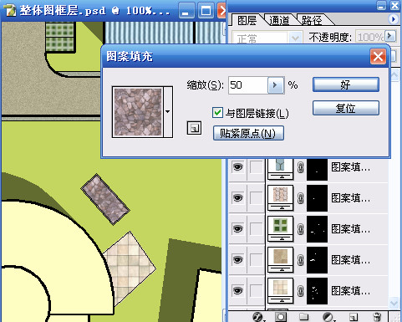Open the layers panel flyout menu arrow
402x322 pixels.
pos(393,19)
